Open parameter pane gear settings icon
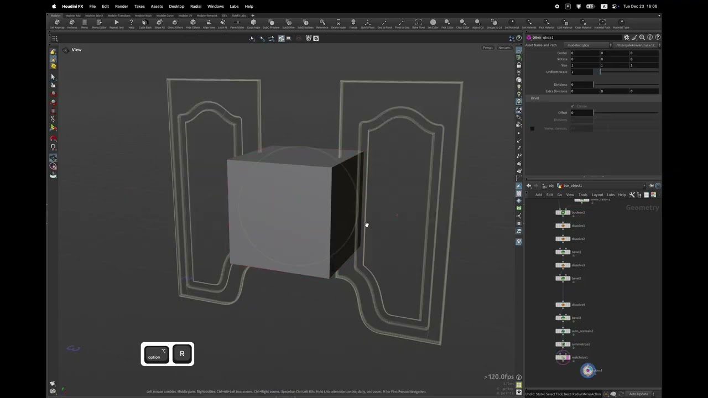This screenshot has width=708, height=398. click(x=627, y=38)
